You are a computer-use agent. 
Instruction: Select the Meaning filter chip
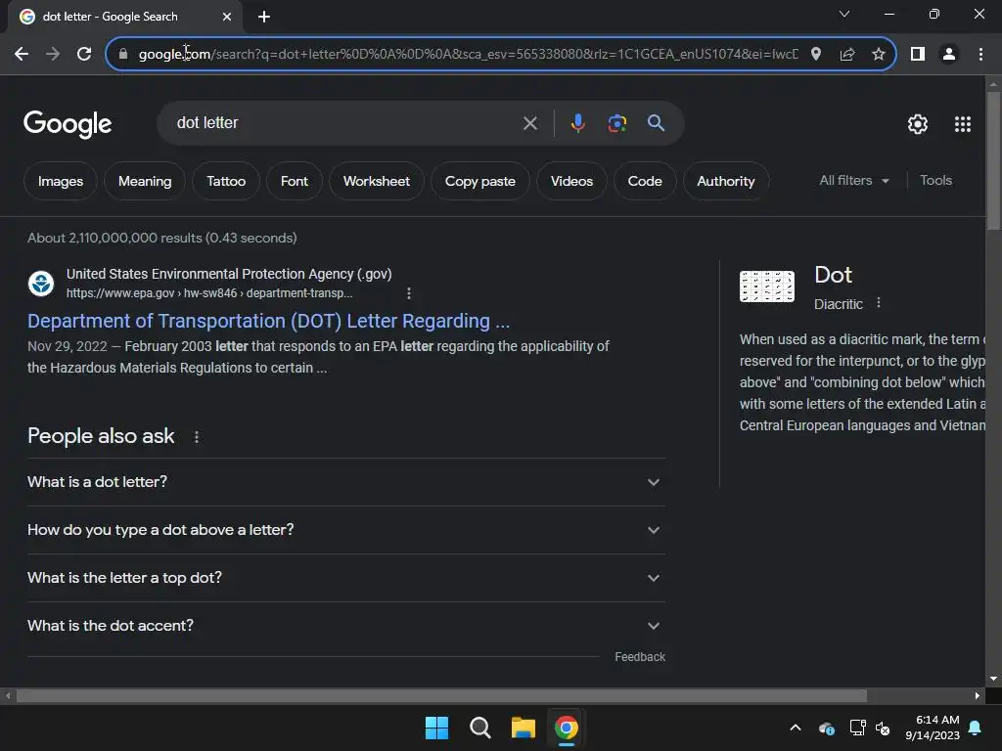(x=145, y=181)
